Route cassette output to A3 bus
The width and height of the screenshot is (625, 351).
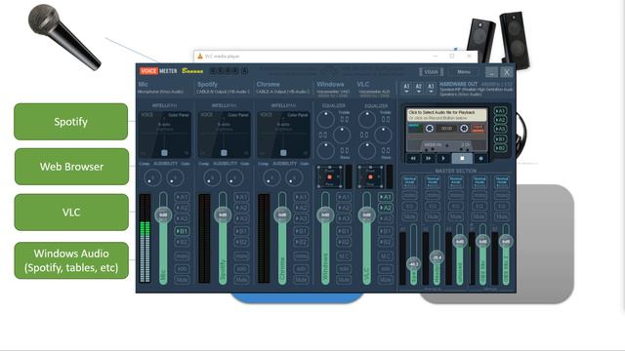[500, 129]
